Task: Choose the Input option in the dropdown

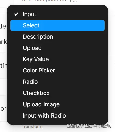Action: [x=57, y=14]
